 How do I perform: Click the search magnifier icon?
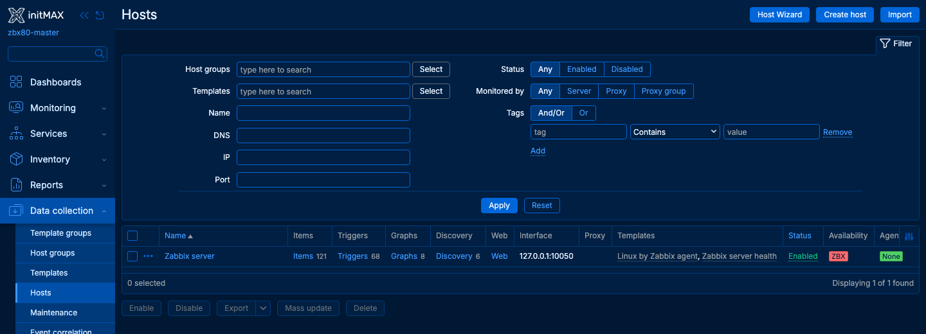100,54
